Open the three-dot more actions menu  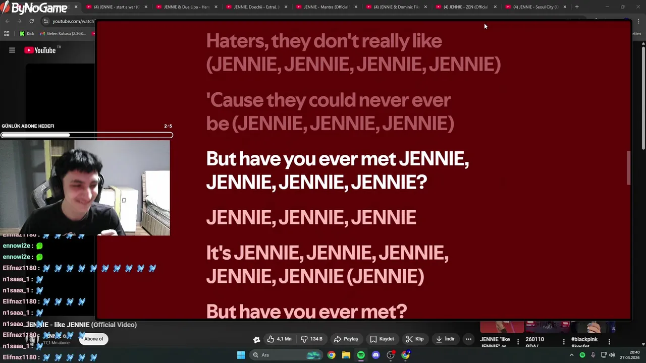pyautogui.click(x=468, y=339)
